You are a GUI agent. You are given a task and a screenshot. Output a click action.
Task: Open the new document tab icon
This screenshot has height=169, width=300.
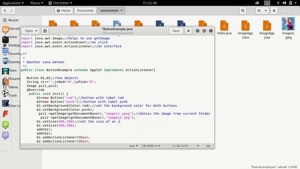click(45, 31)
